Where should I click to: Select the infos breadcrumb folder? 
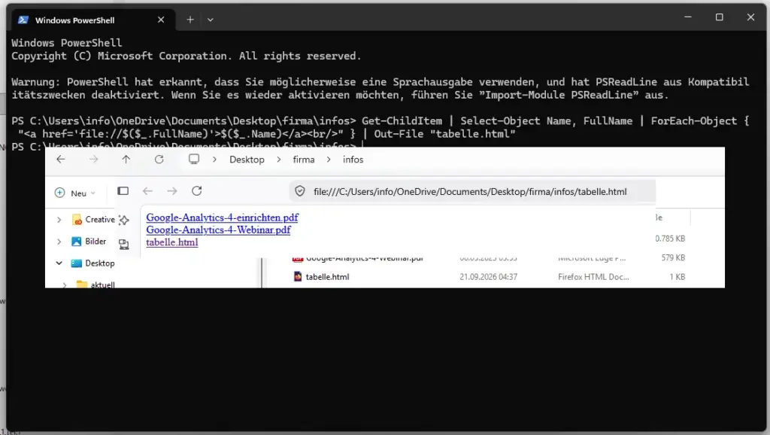[353, 160]
